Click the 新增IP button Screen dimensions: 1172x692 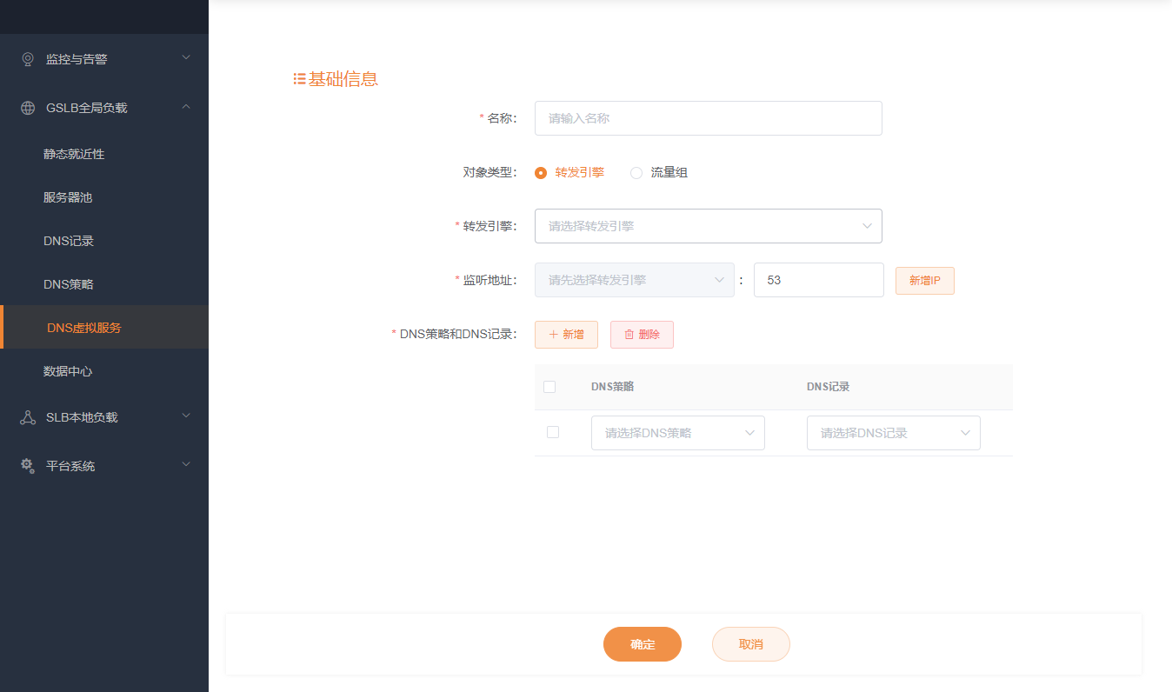tap(924, 280)
